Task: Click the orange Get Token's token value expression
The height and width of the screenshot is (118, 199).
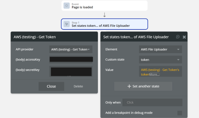Action: click(x=160, y=70)
